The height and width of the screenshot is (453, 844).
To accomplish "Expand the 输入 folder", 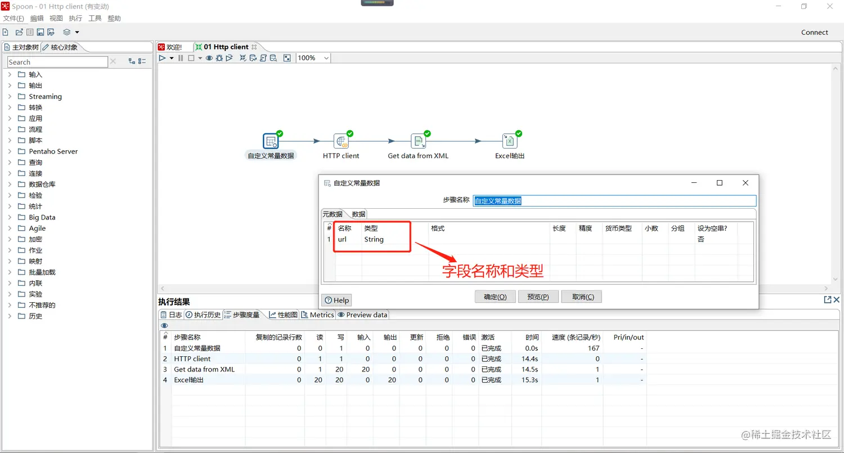I will (10, 74).
